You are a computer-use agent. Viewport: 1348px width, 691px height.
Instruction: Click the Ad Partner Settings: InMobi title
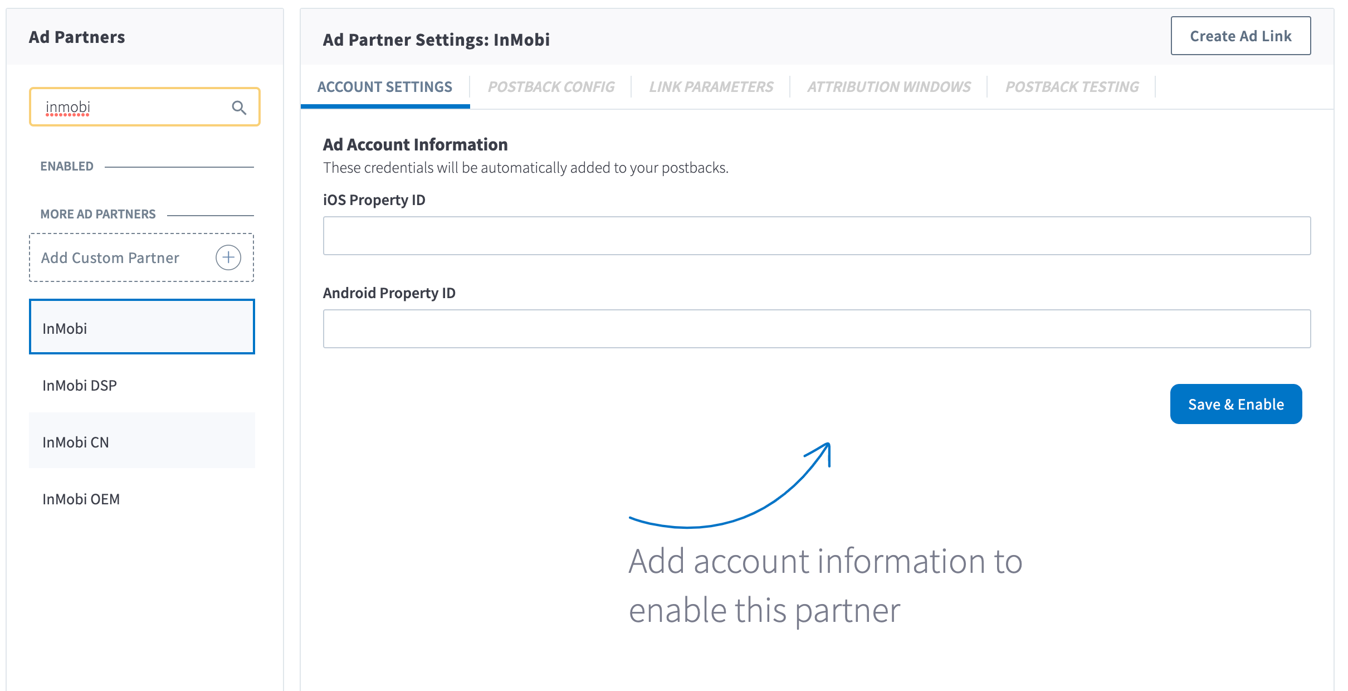pos(436,40)
